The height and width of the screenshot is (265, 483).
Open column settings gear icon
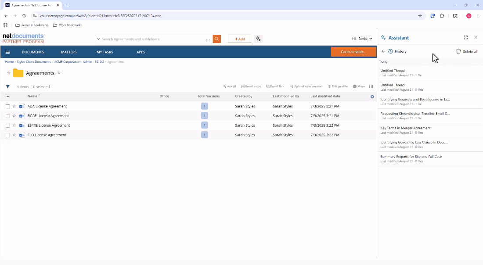pos(372,97)
